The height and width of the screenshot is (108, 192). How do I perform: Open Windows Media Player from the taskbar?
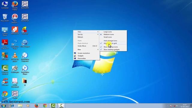click(28, 106)
